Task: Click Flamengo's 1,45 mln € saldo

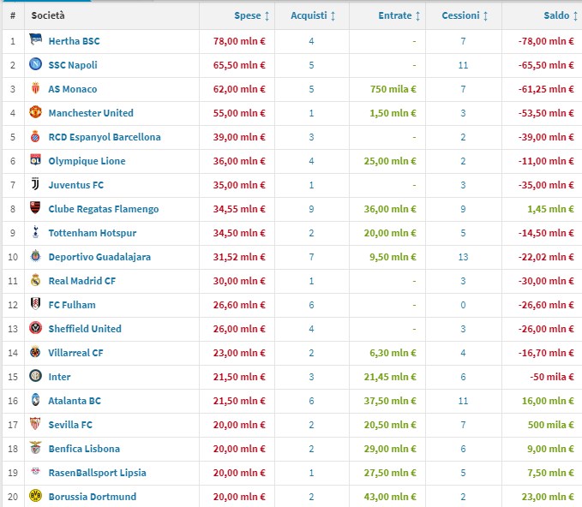Action: 550,209
